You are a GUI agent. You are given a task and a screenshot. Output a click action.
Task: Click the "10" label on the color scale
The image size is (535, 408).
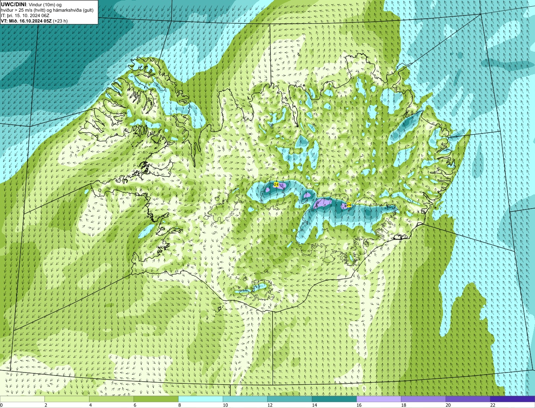pyautogui.click(x=225, y=405)
